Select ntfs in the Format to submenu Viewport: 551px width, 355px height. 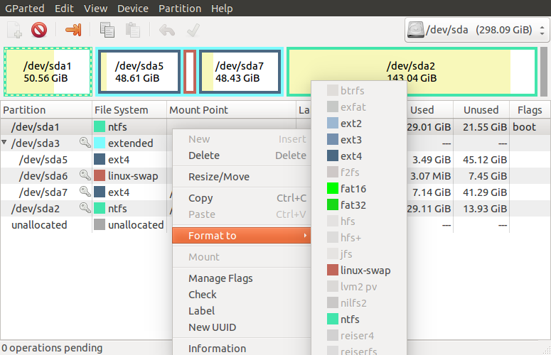[359, 319]
